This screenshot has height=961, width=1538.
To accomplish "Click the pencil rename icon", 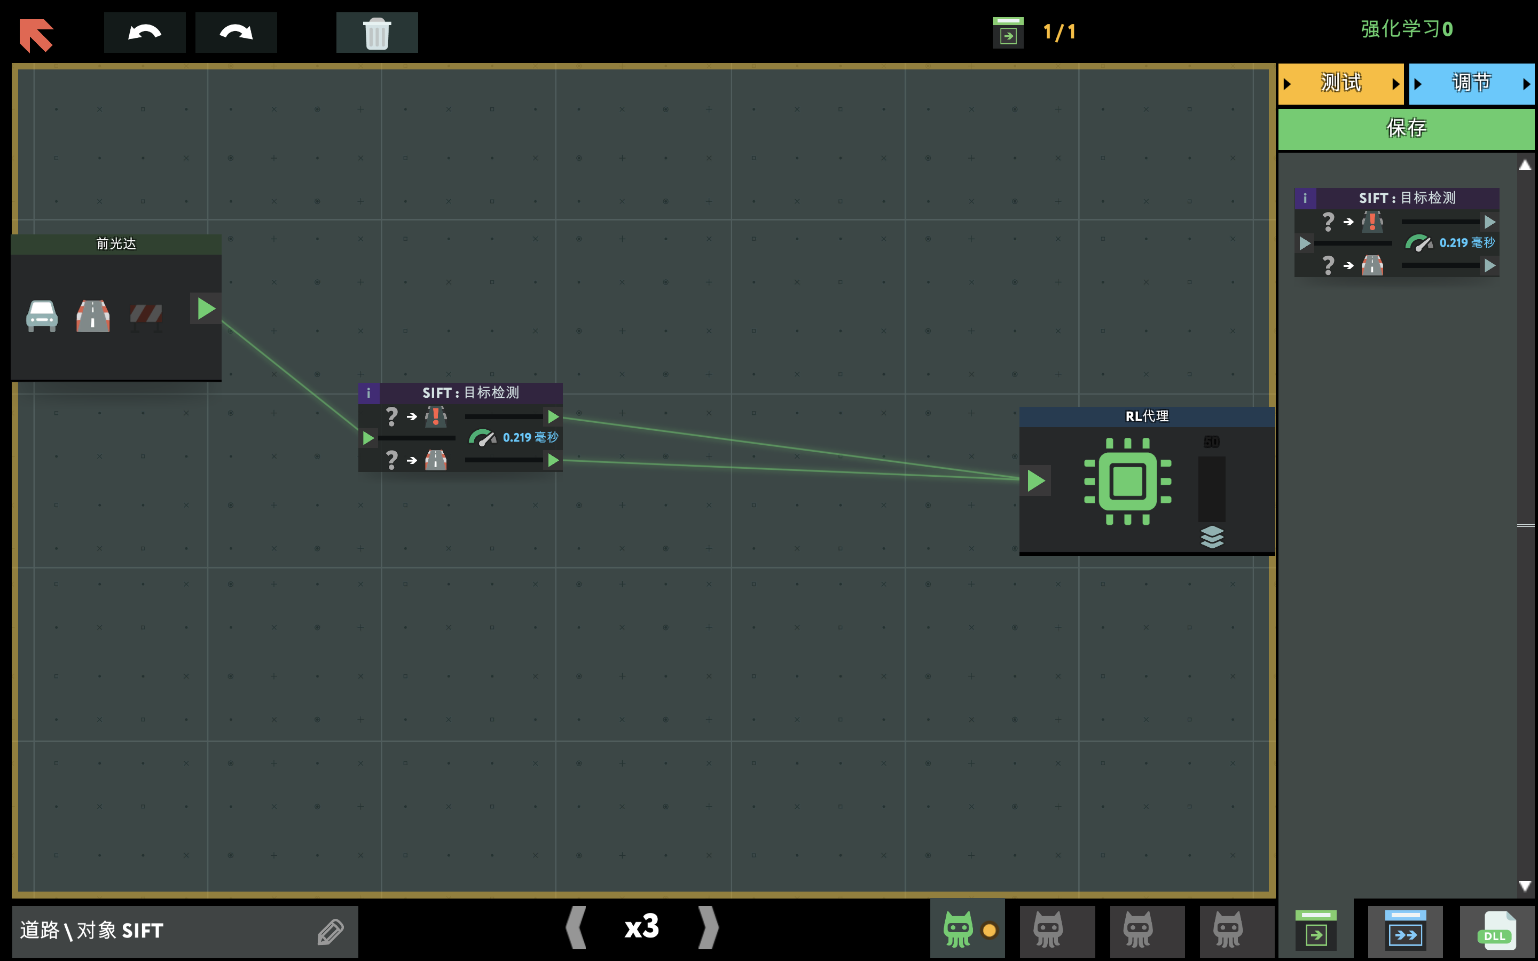I will pyautogui.click(x=331, y=931).
